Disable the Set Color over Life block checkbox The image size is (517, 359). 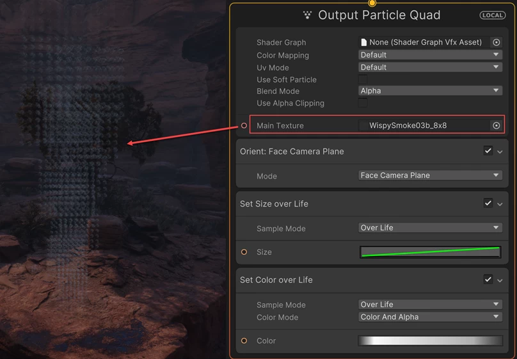(x=488, y=280)
